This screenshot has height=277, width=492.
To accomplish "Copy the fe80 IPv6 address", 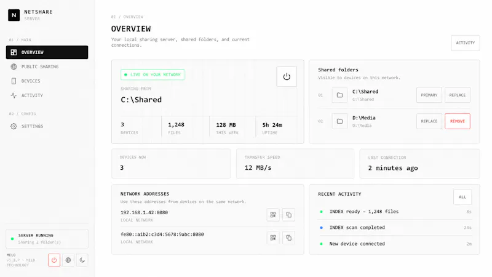I will click(288, 238).
